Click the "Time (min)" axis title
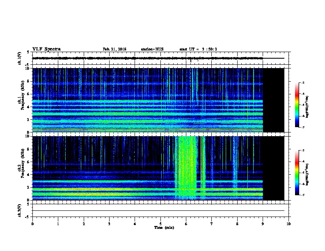325x251 pixels. click(164, 228)
